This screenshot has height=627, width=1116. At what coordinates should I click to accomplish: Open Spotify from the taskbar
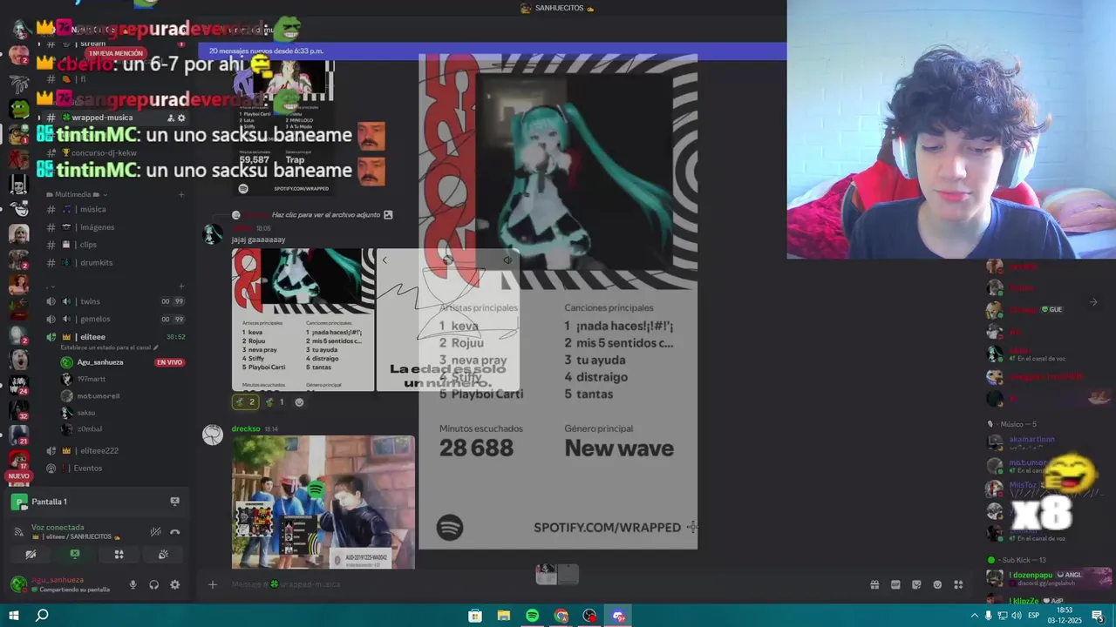tap(532, 616)
